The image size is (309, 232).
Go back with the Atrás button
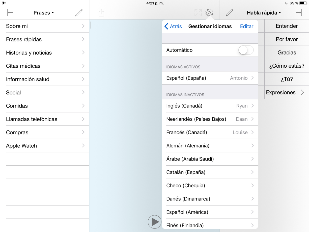pos(173,26)
